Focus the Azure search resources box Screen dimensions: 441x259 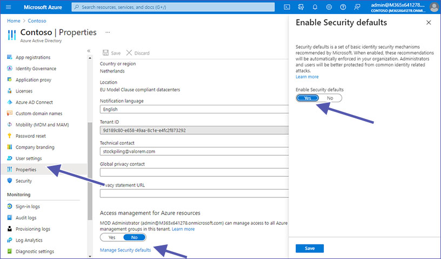173,7
